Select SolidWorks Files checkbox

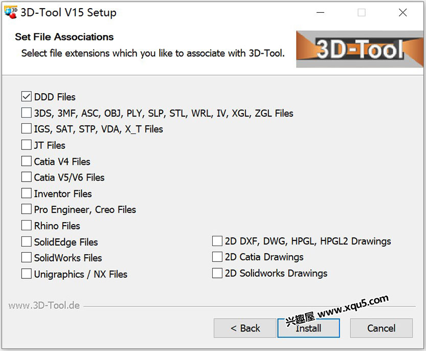click(x=27, y=257)
